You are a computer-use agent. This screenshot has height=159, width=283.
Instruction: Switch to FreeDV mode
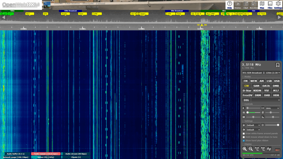point(248,95)
